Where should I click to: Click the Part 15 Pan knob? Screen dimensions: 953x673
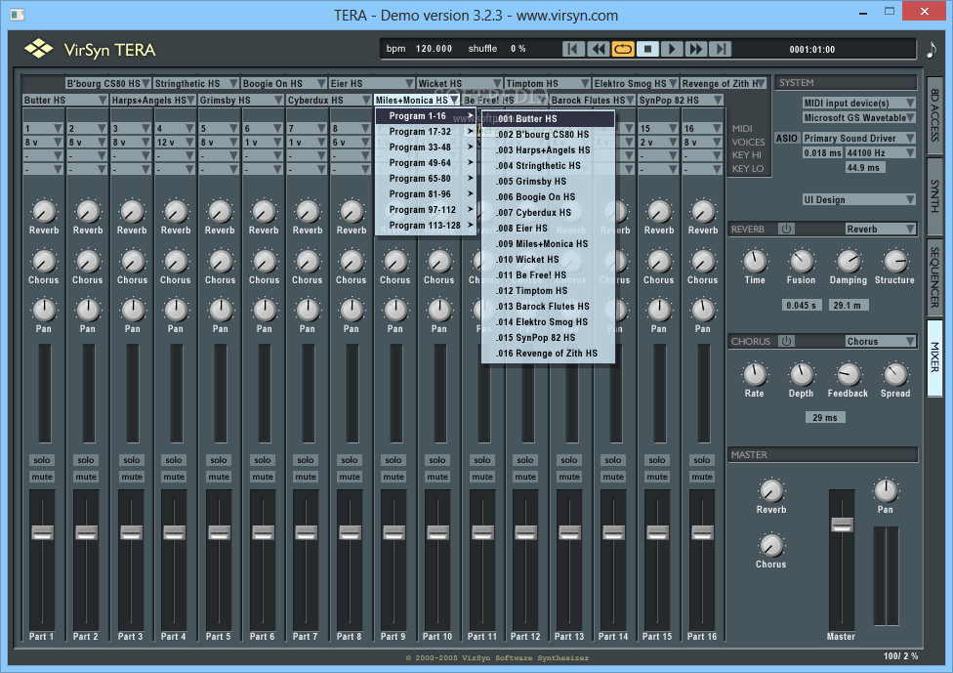click(659, 310)
